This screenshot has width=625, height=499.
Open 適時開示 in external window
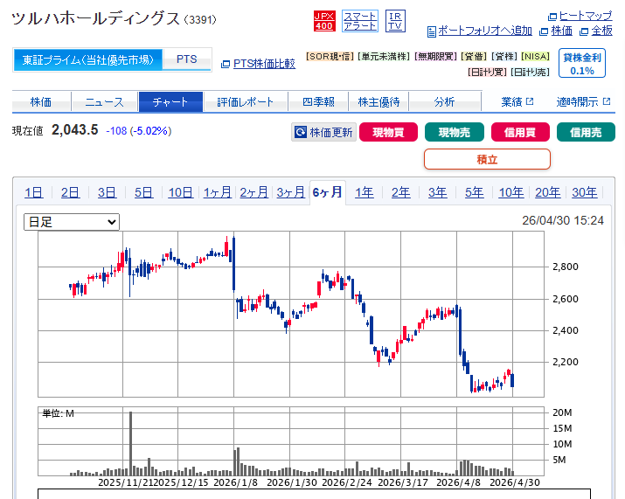point(583,102)
